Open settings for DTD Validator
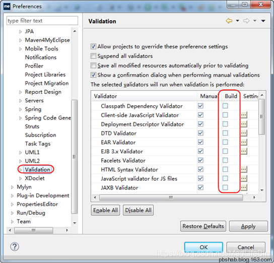Viewport: 274px width, 263px height. [244, 133]
